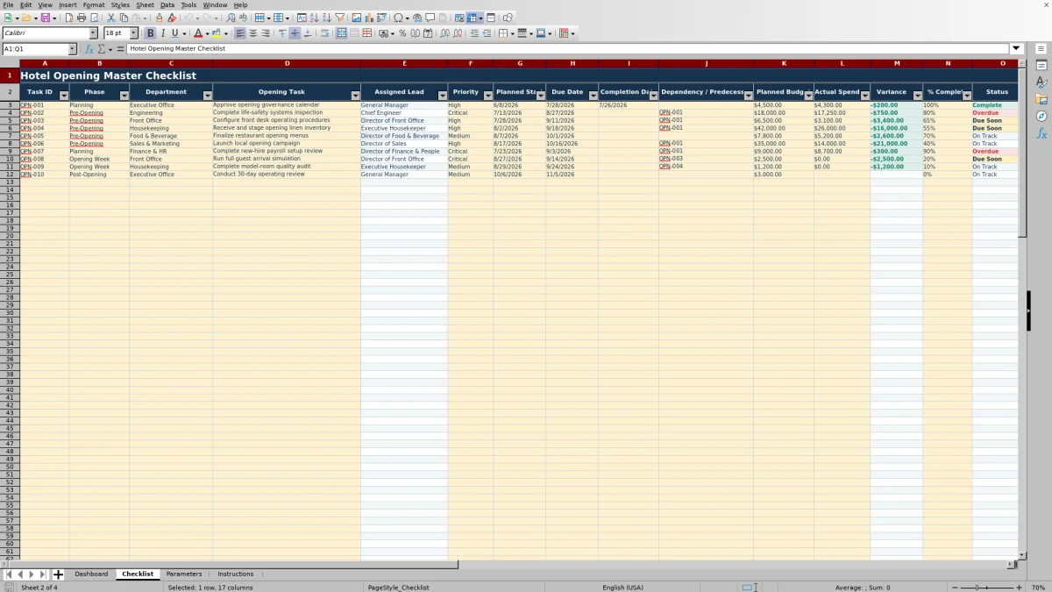
Task: Toggle Freeze Rows and Columns button
Action: point(472,18)
